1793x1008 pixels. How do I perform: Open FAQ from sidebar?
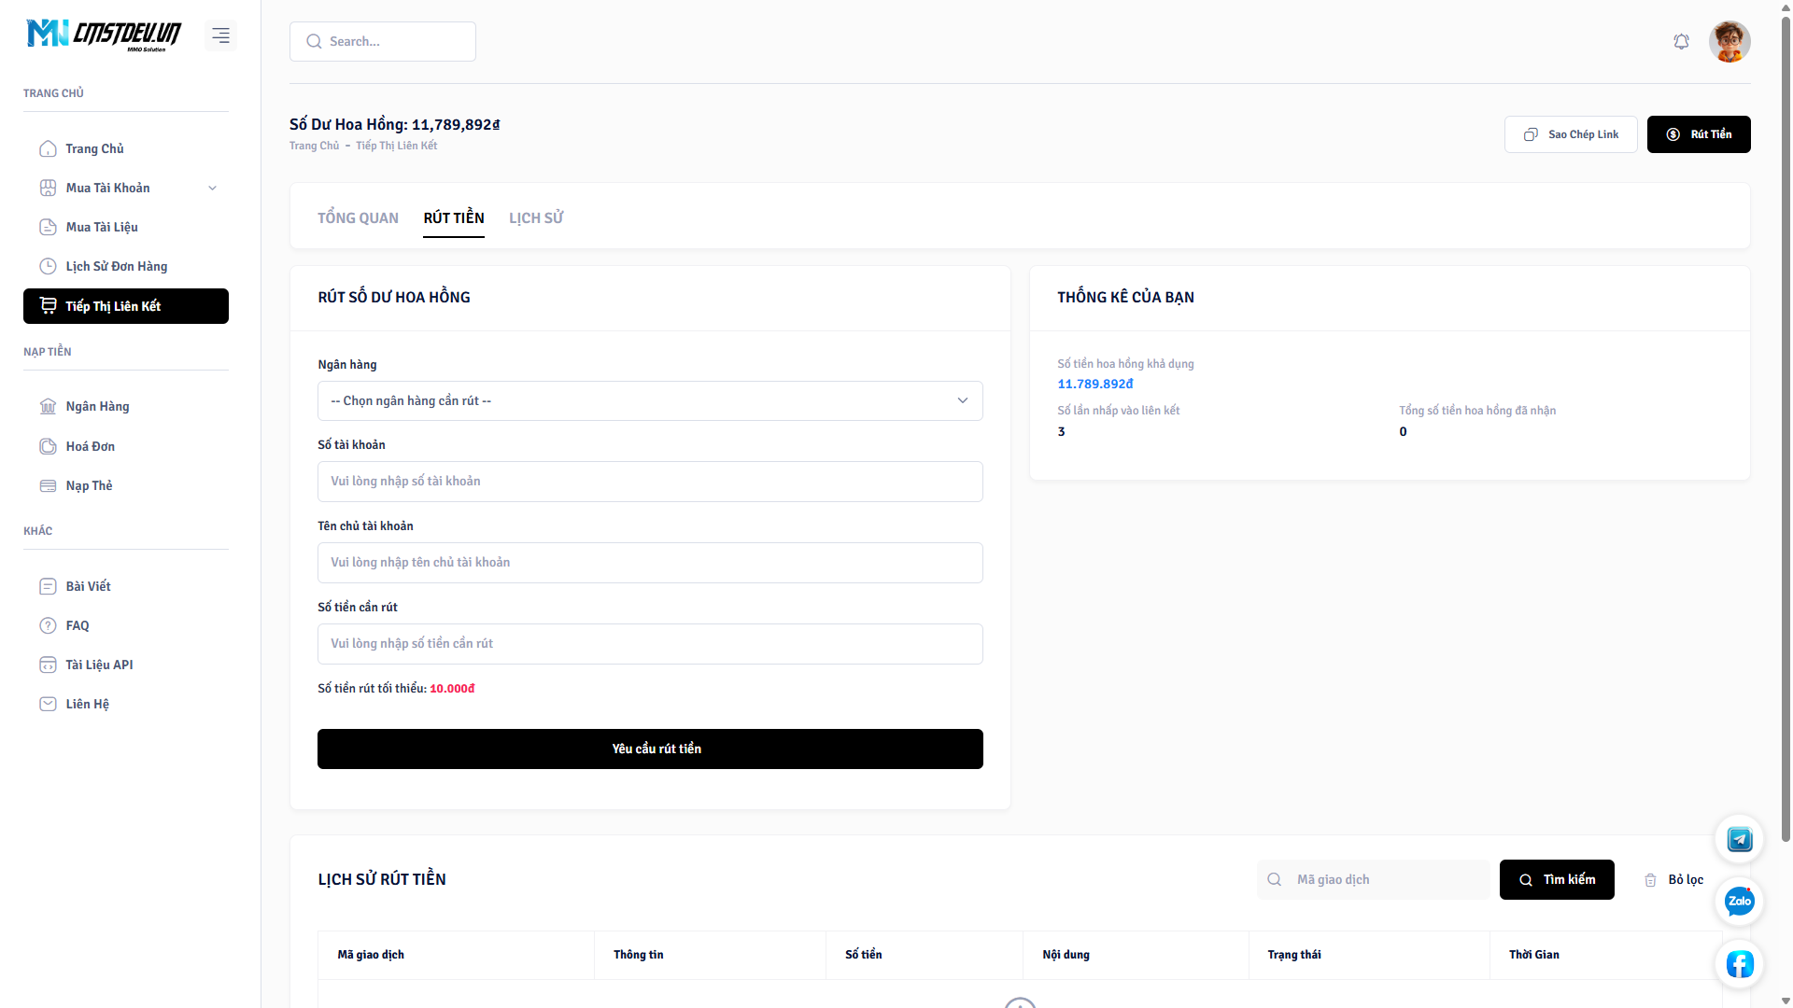pyautogui.click(x=78, y=625)
